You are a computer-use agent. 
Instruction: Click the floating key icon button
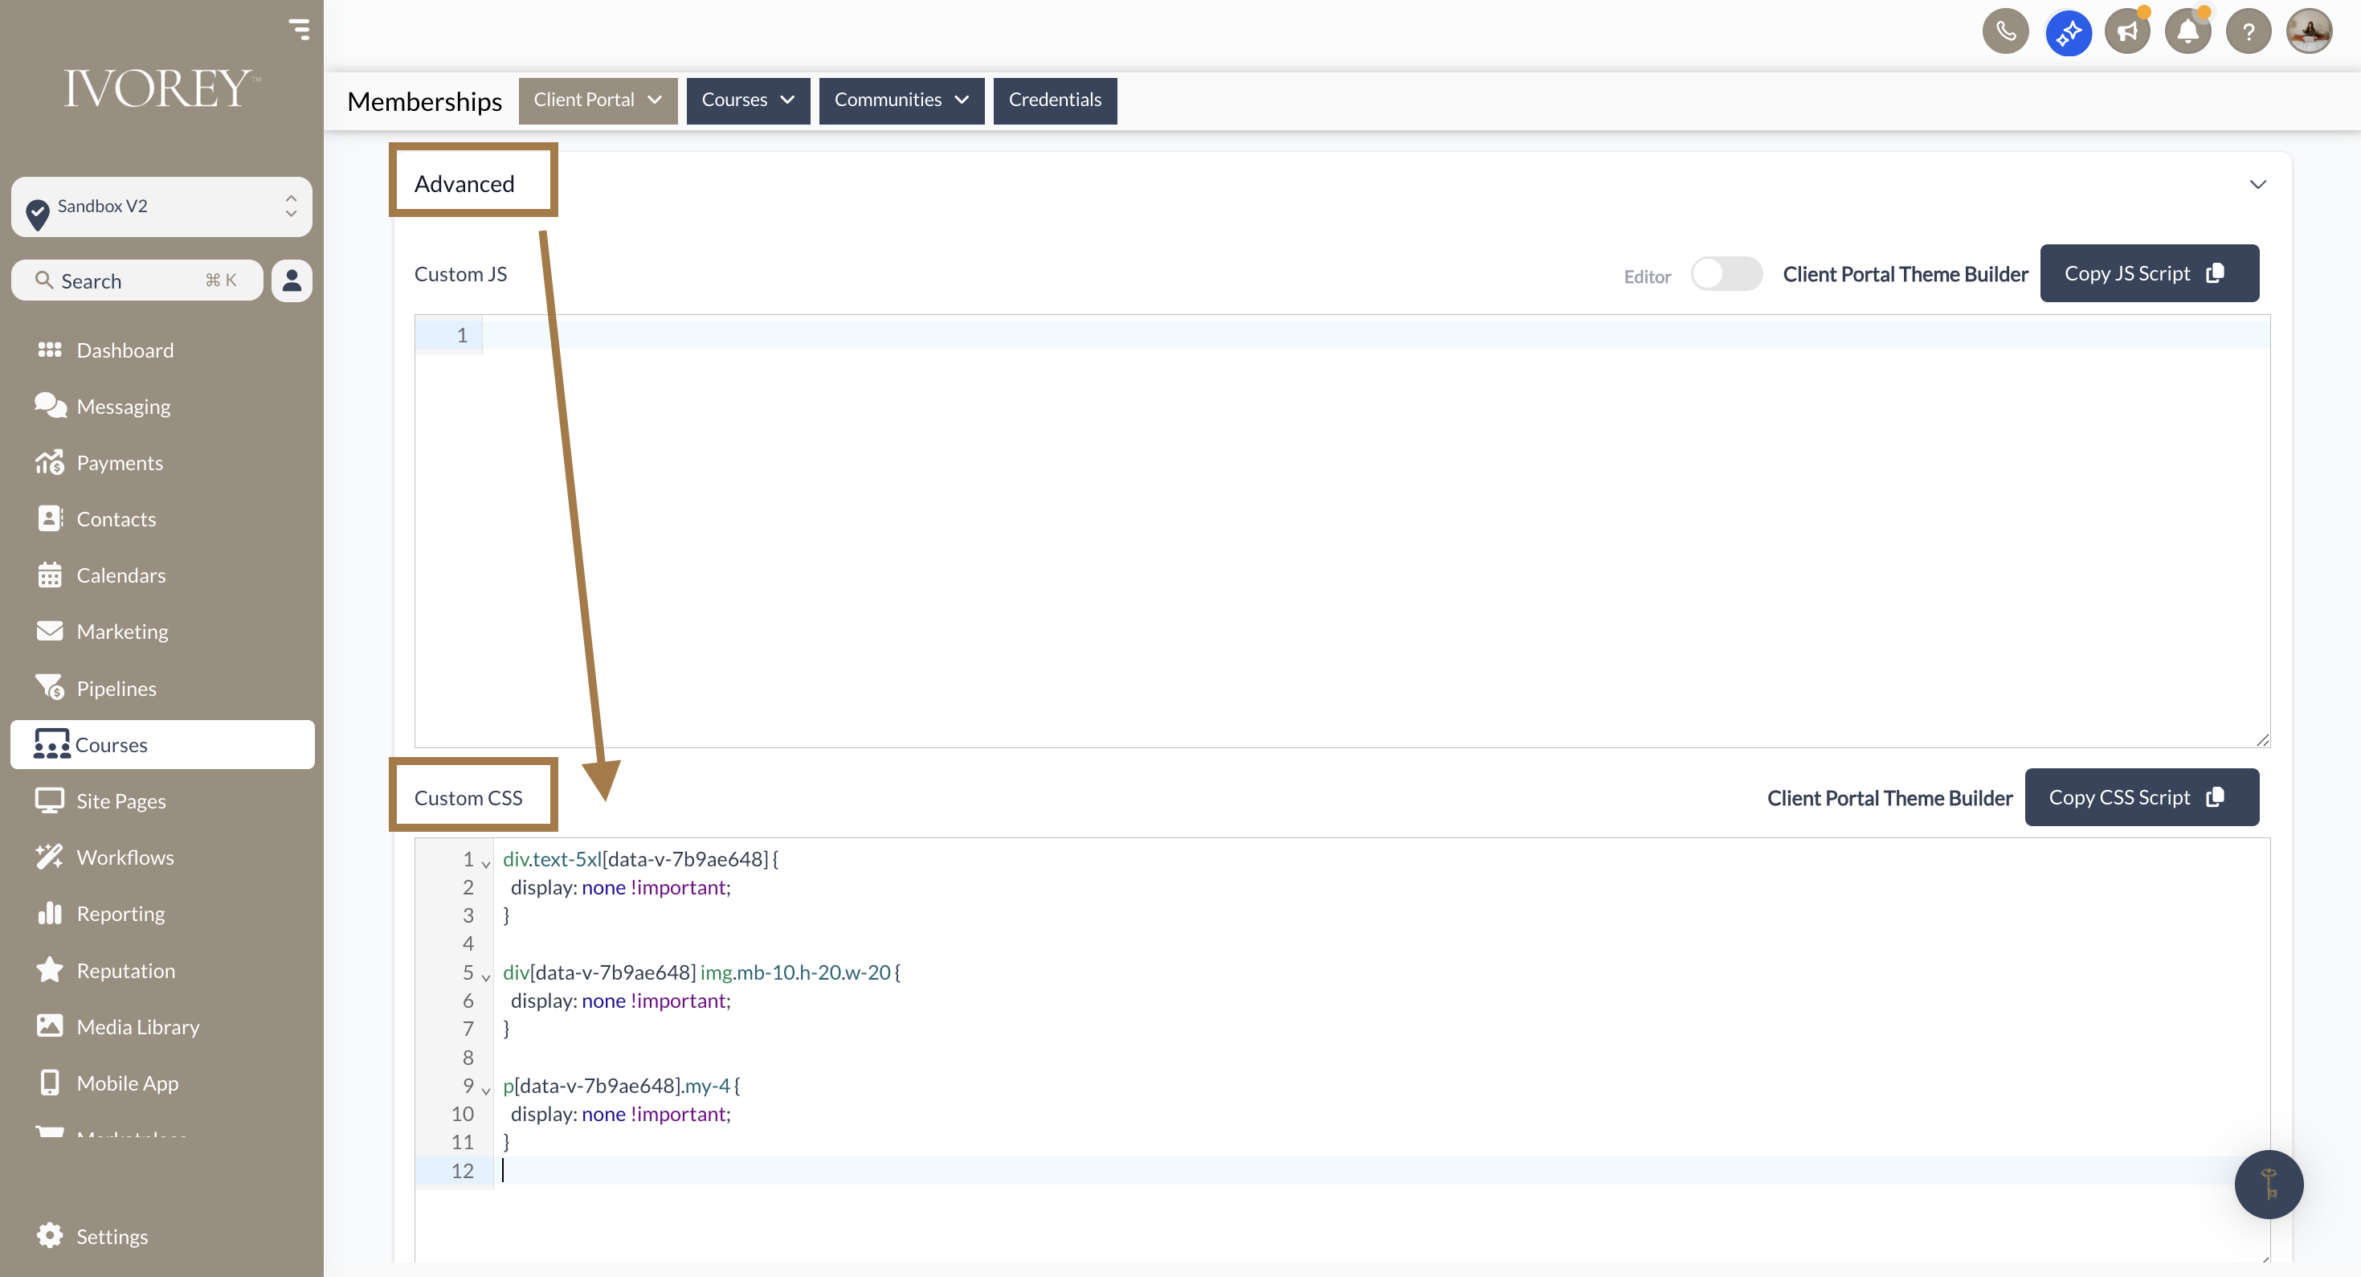pyautogui.click(x=2268, y=1184)
